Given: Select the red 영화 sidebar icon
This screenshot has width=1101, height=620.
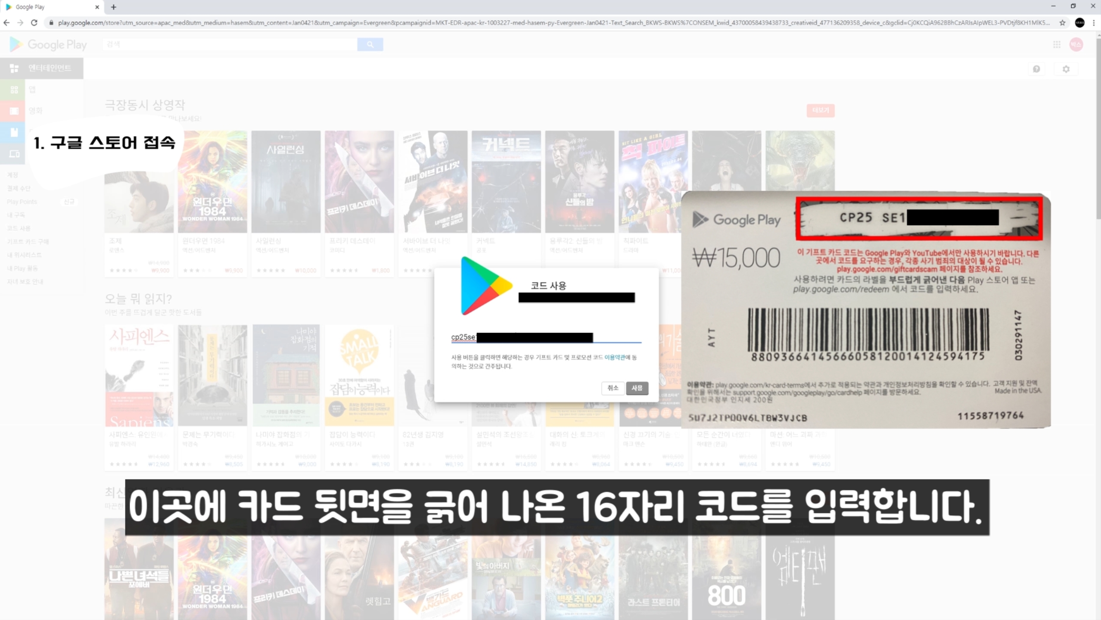Looking at the screenshot, I should [x=14, y=111].
